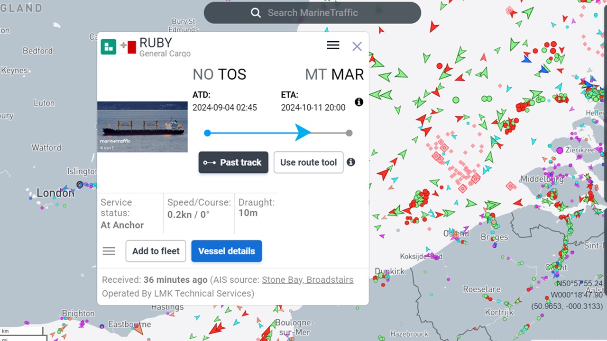The height and width of the screenshot is (341, 607).
Task: Click the Past track key icon
Action: 211,162
